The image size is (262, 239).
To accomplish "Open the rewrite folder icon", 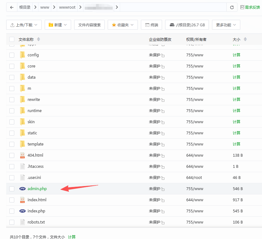I will click(22, 100).
